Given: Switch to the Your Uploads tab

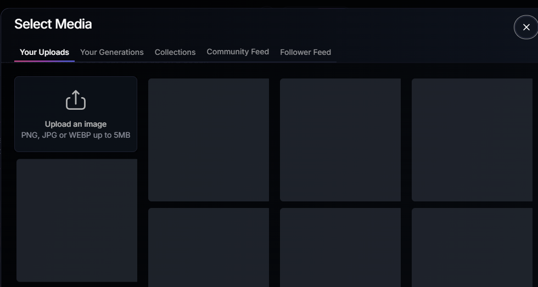Looking at the screenshot, I should [44, 52].
